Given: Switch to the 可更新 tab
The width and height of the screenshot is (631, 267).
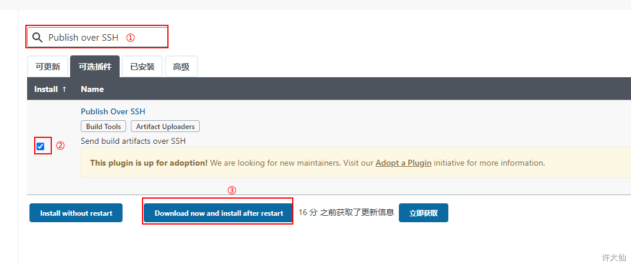Looking at the screenshot, I should [48, 67].
